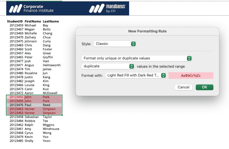The height and width of the screenshot is (149, 229).
Task: Click the Macabacus by CFI logo
Action: tap(107, 9)
